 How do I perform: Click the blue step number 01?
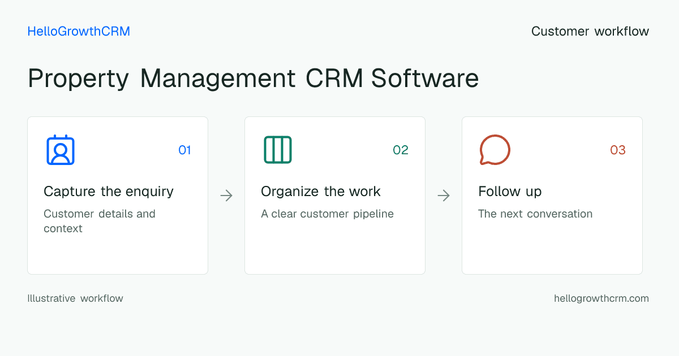click(184, 150)
